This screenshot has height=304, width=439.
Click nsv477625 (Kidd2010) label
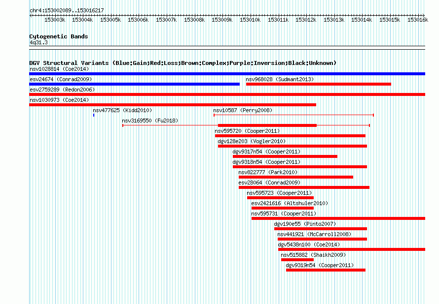(122, 110)
